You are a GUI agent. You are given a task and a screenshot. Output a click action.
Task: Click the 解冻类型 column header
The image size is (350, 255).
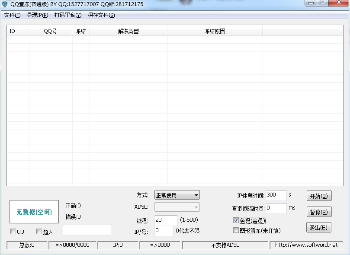(128, 31)
